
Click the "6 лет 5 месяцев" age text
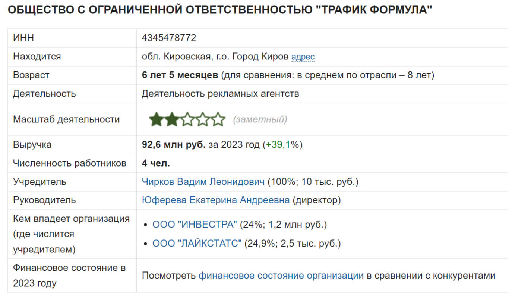click(180, 75)
